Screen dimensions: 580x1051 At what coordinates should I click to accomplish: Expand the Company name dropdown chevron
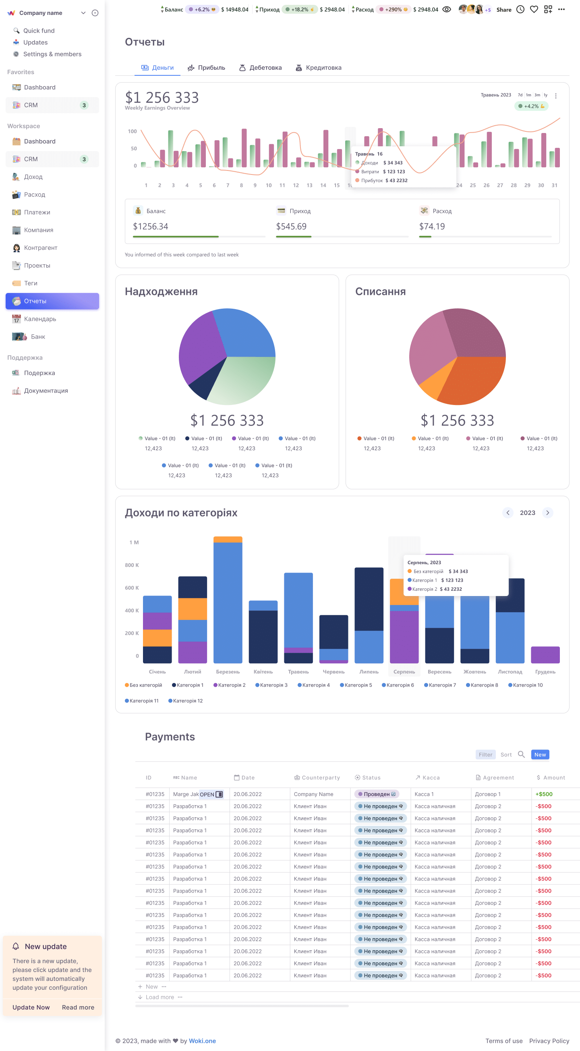(83, 12)
